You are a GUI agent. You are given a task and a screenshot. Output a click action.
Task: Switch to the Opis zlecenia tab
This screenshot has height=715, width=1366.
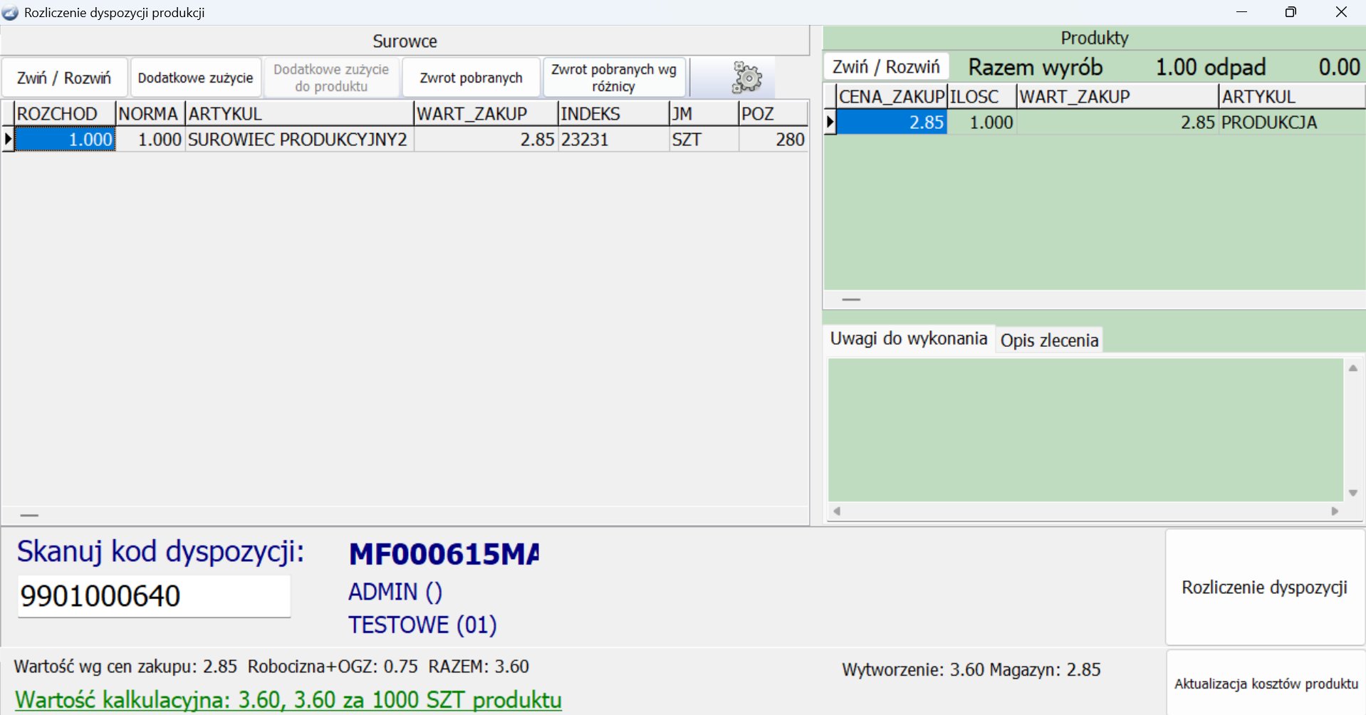[1049, 340]
